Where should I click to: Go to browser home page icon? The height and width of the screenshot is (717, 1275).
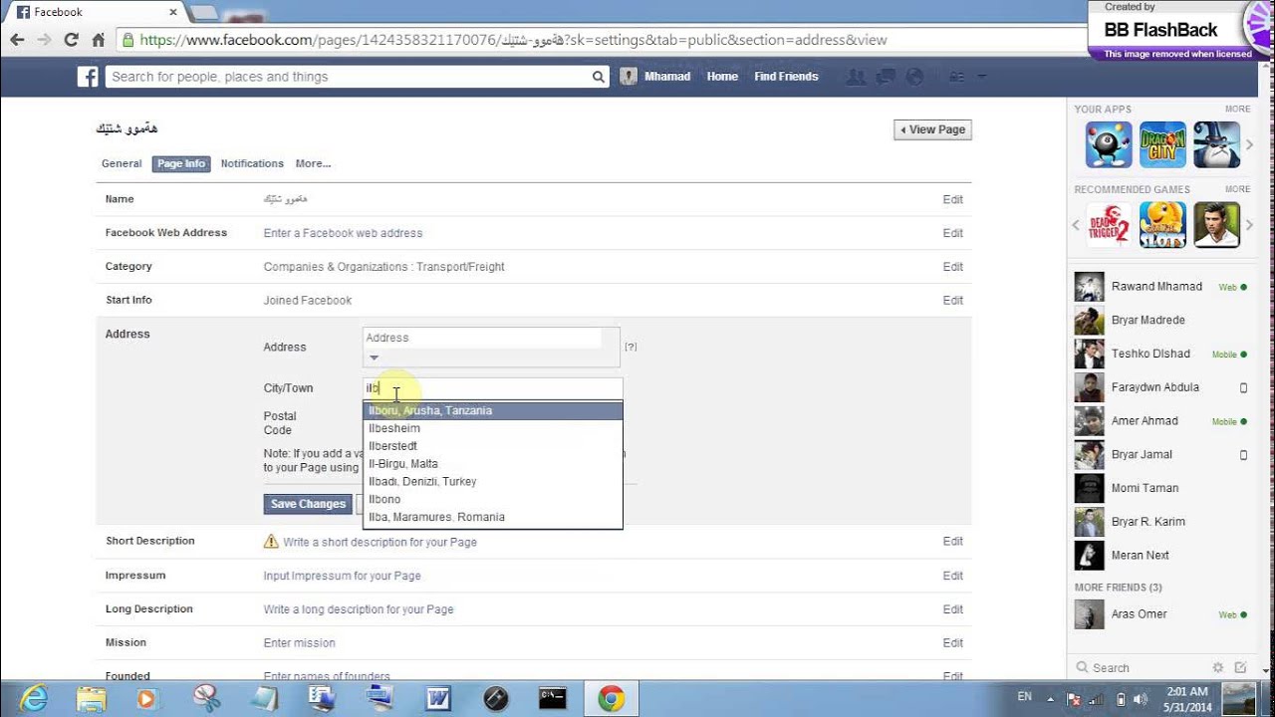[98, 40]
